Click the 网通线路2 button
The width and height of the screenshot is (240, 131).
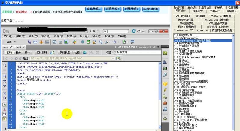click(x=132, y=9)
